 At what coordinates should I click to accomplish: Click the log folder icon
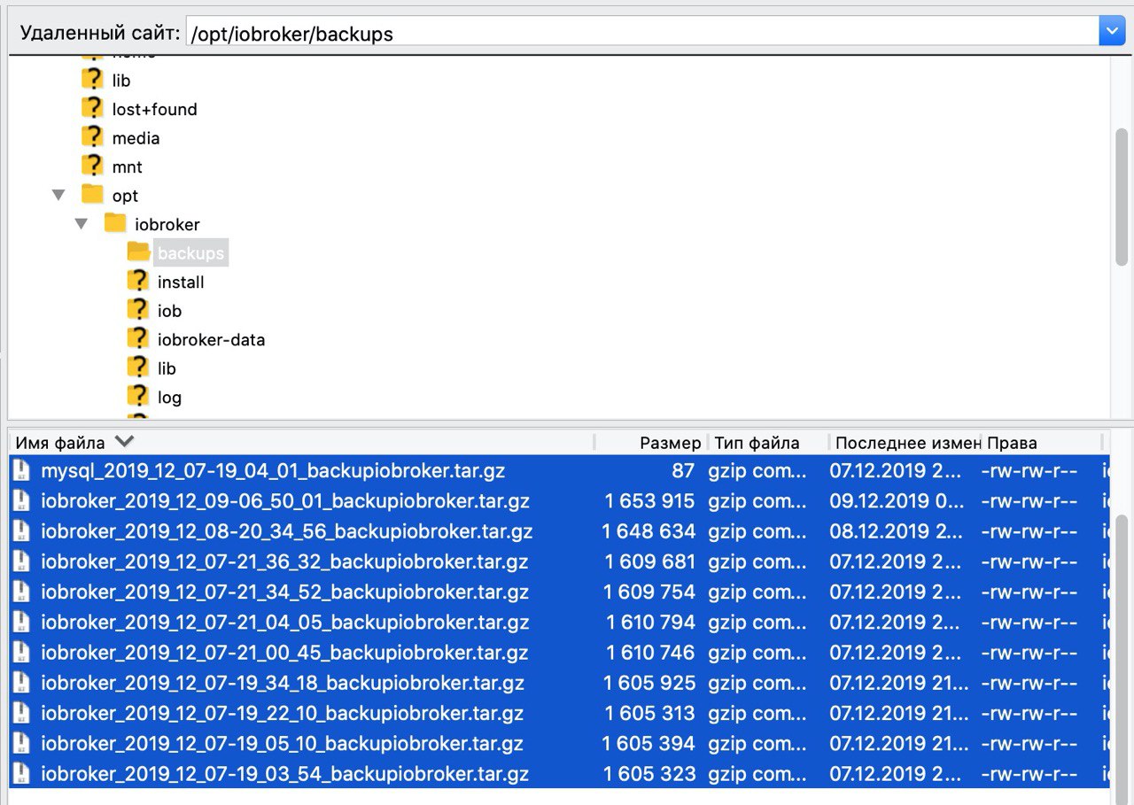[x=138, y=396]
